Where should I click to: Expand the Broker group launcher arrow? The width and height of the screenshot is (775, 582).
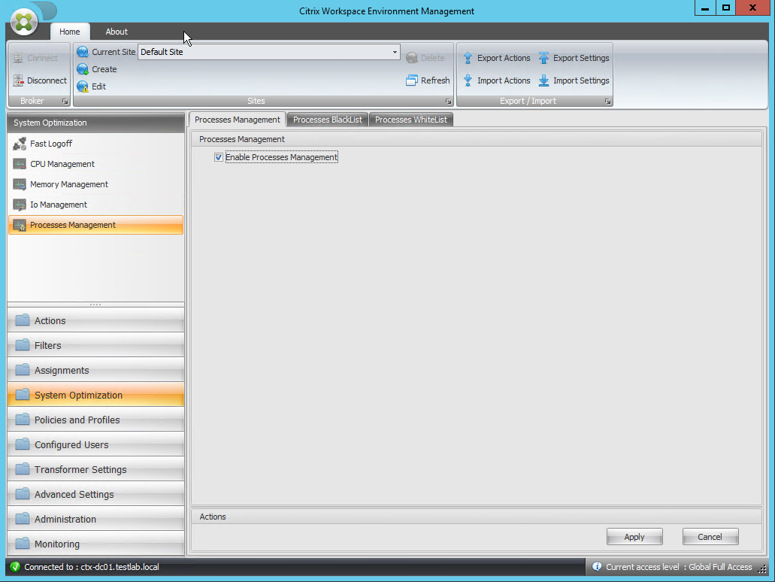65,102
